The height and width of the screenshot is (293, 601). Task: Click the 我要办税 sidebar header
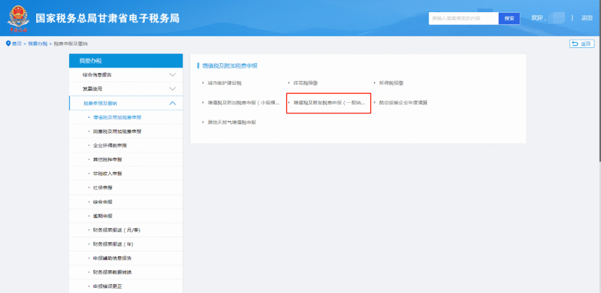coord(126,60)
